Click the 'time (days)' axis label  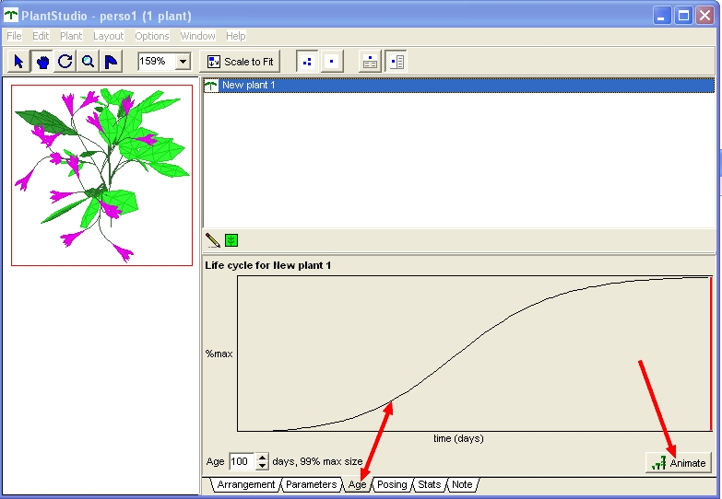(458, 438)
